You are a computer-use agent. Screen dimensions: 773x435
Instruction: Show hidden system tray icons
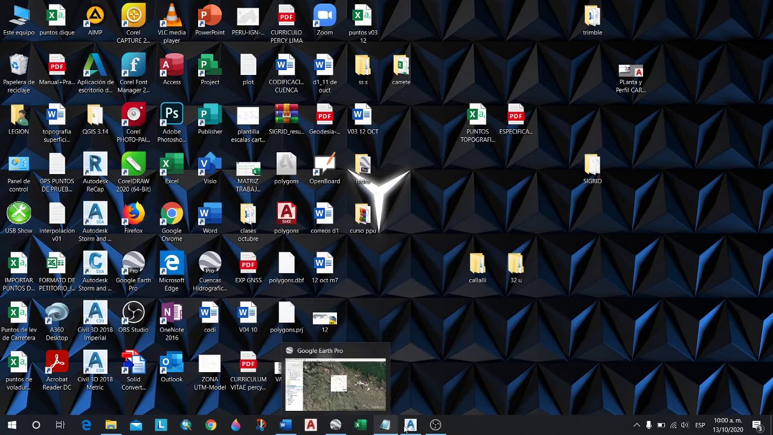pyautogui.click(x=637, y=425)
